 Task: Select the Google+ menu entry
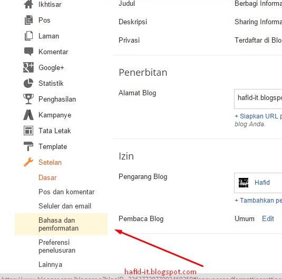[x=51, y=68]
